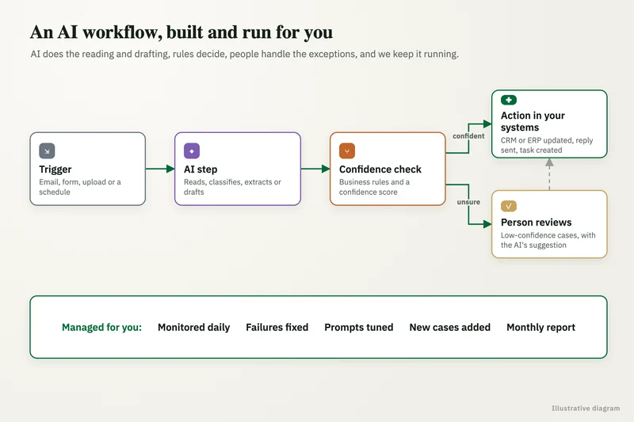
Task: Select the 'Action in your systems' heading
Action: coord(533,122)
